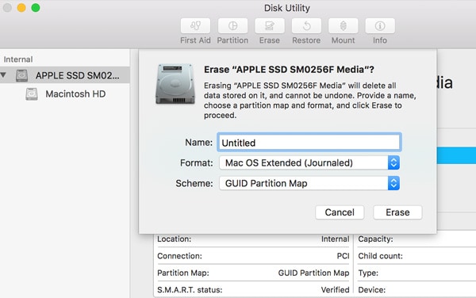
Task: Open the Format dropdown
Action: (309, 162)
